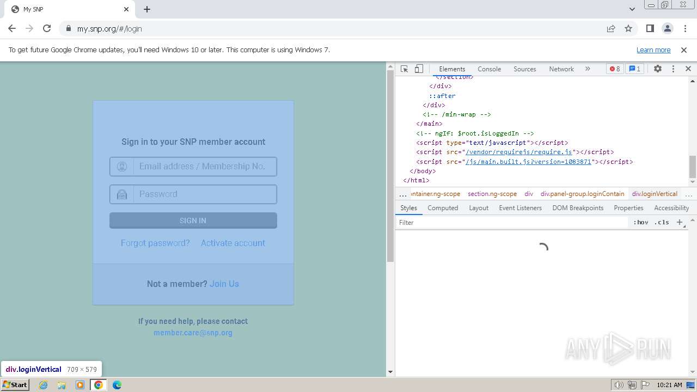Screen dimensions: 697x392
Task: Open DevTools customize menu (three dots)
Action: pos(673,69)
